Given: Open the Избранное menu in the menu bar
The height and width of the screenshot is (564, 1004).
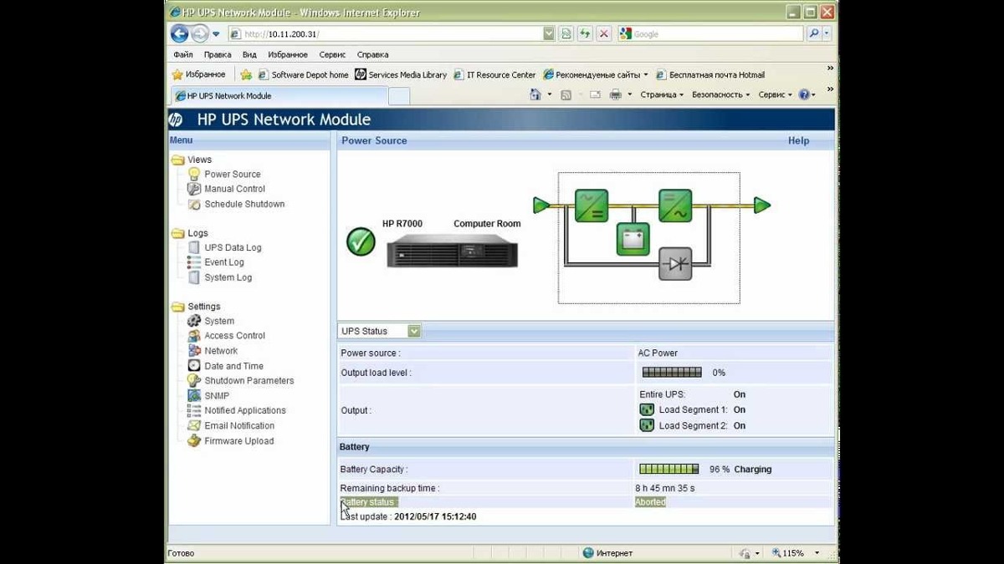Looking at the screenshot, I should point(288,54).
